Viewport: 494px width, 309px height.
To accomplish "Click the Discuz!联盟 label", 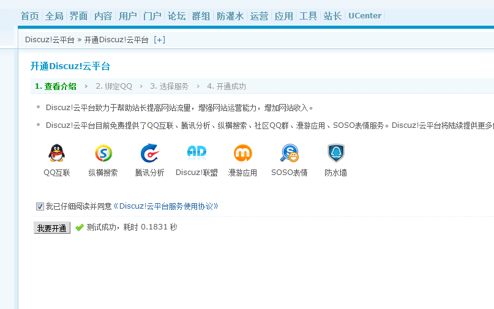I will tap(196, 173).
